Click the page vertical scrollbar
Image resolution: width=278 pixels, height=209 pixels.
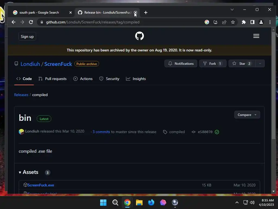[x=273, y=85]
